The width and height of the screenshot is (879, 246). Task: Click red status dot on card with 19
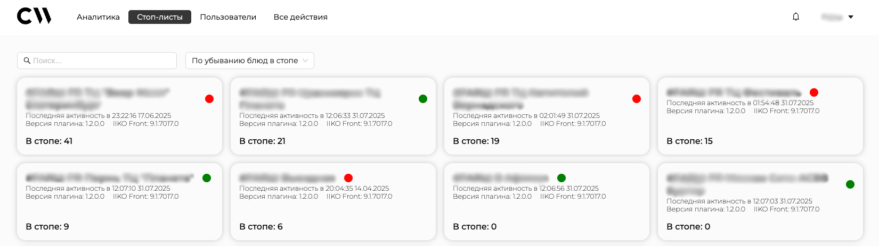[x=637, y=99]
